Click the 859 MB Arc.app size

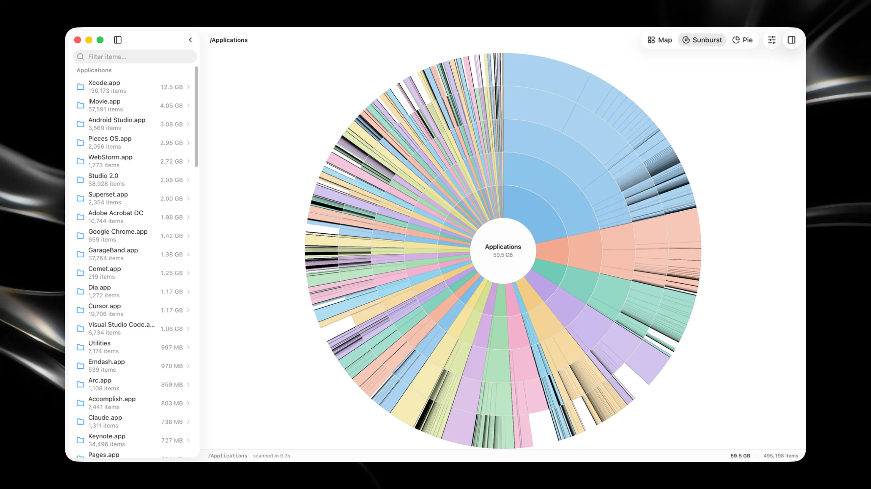point(172,384)
